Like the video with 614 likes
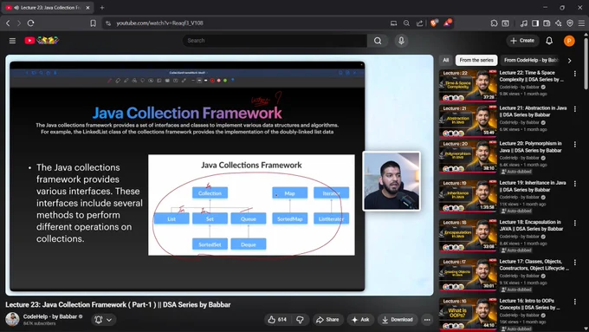 277,320
